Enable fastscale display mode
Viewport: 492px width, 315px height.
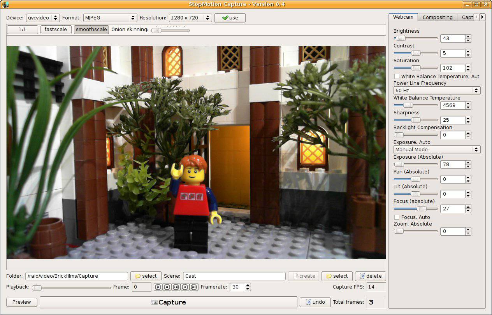pos(56,30)
